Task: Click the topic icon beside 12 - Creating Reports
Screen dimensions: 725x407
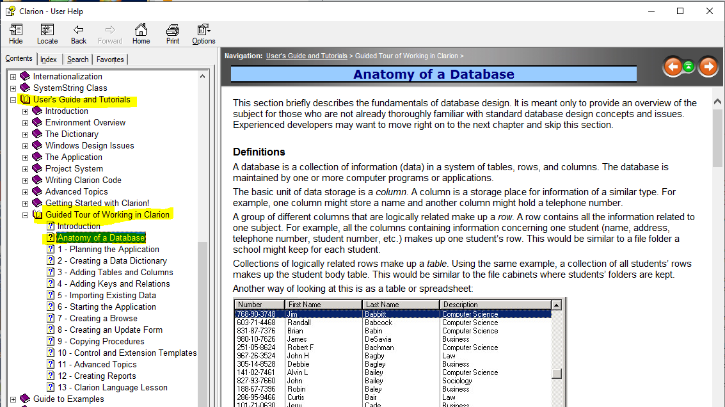Action: (x=51, y=376)
